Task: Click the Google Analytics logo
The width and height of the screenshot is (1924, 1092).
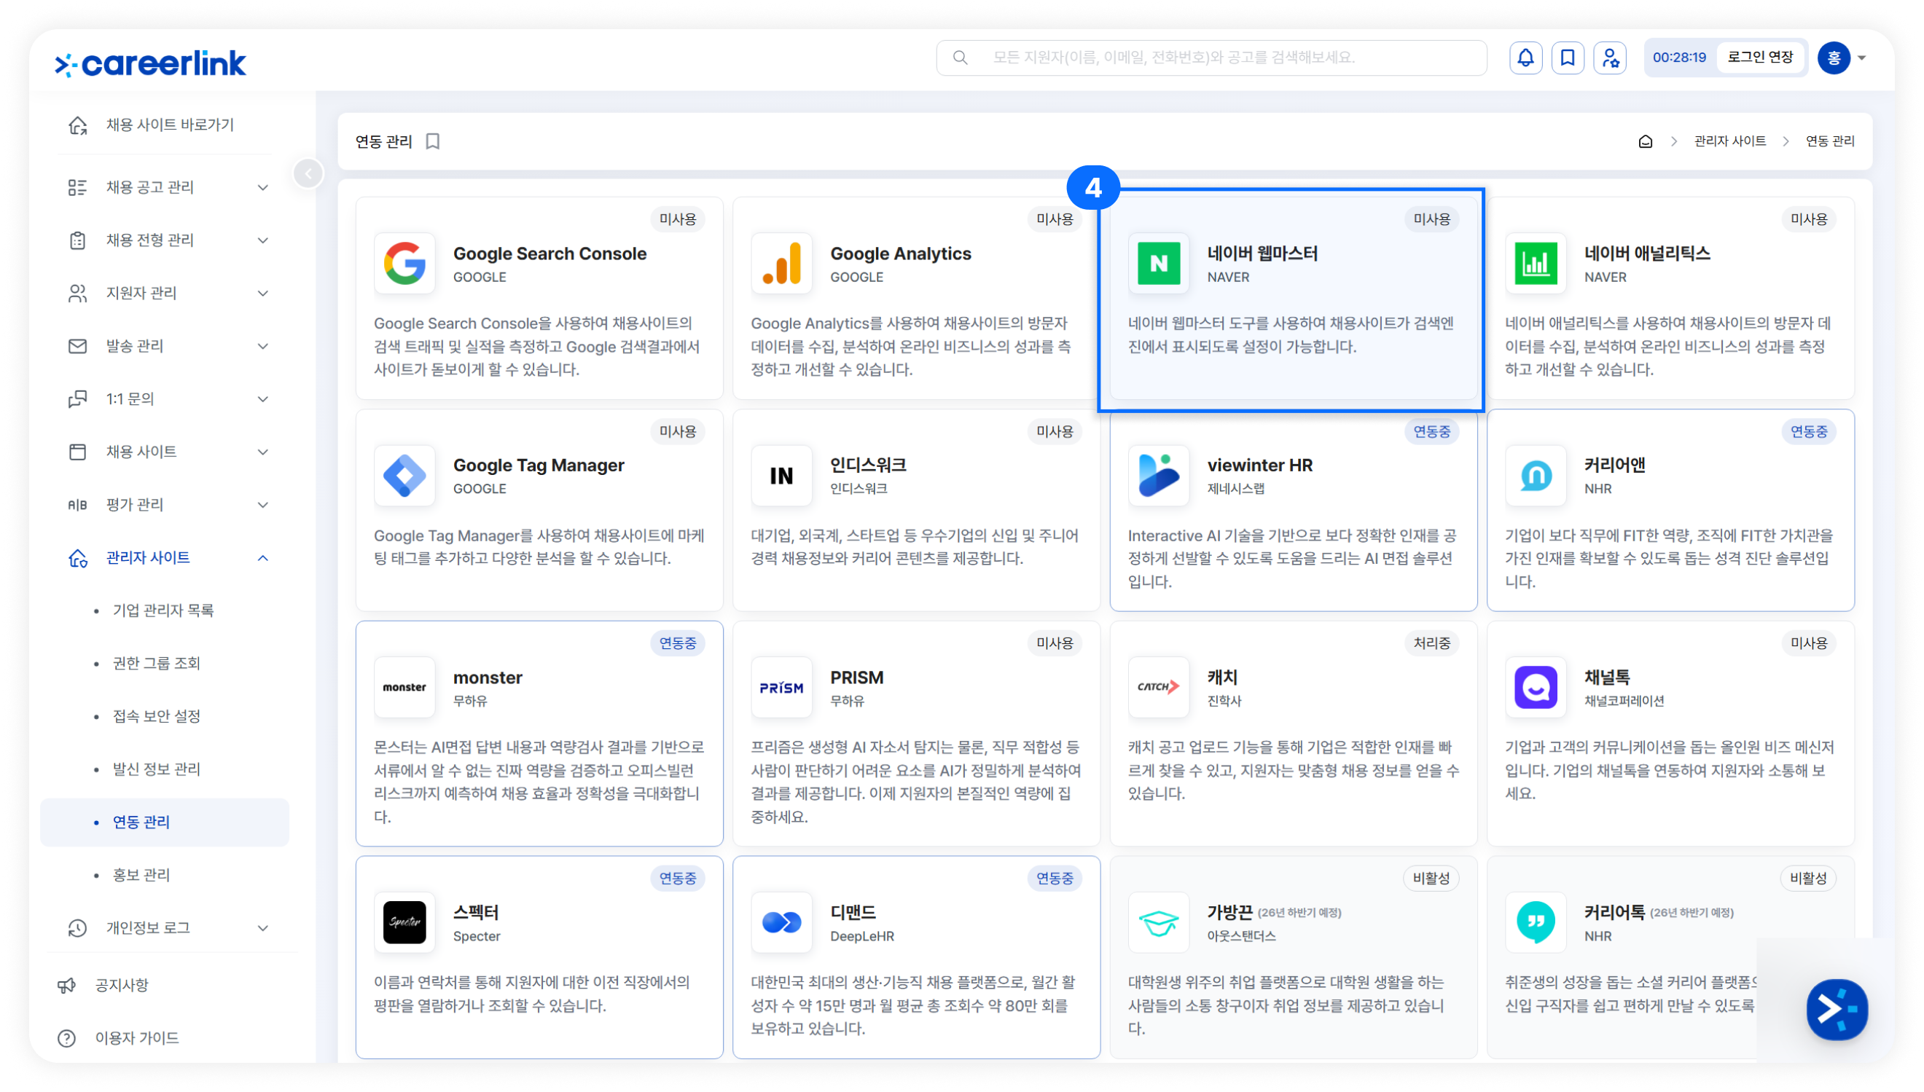Action: pyautogui.click(x=781, y=263)
